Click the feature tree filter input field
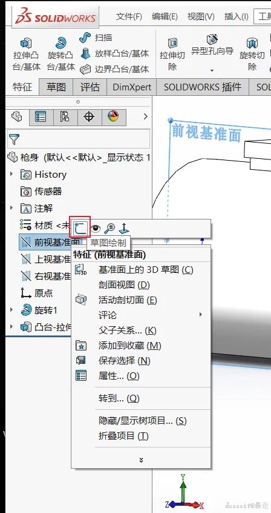The height and width of the screenshot is (513, 271). (79, 139)
